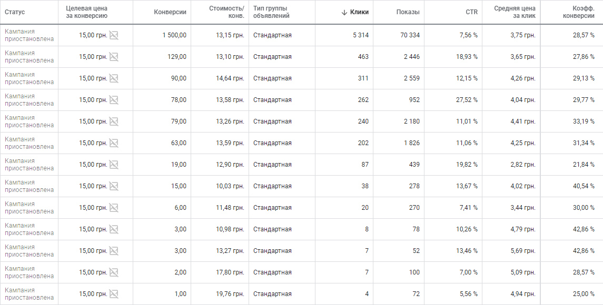
Task: Click the crossed-out icon in the 78,00 conversions row
Action: point(114,100)
